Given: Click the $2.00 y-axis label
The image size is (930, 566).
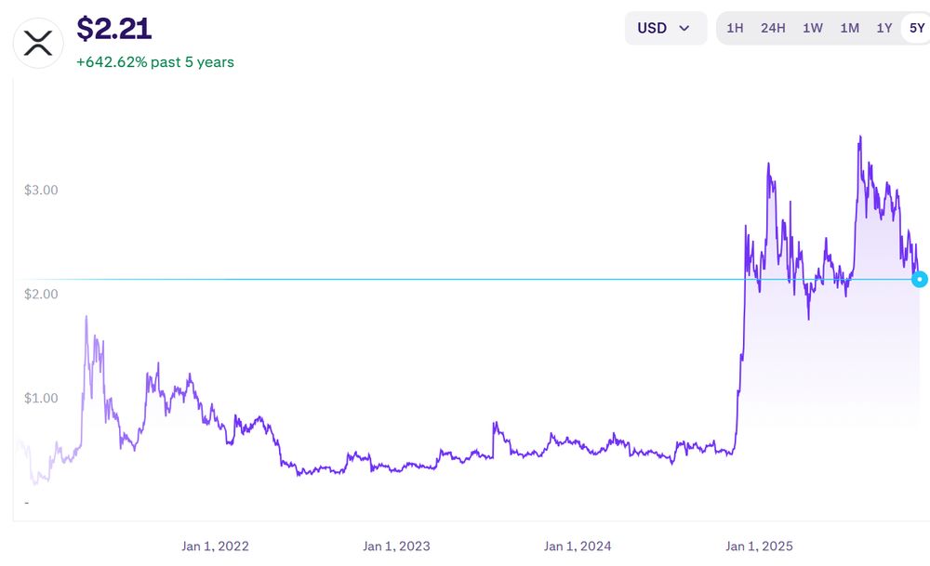Looking at the screenshot, I should tap(41, 294).
